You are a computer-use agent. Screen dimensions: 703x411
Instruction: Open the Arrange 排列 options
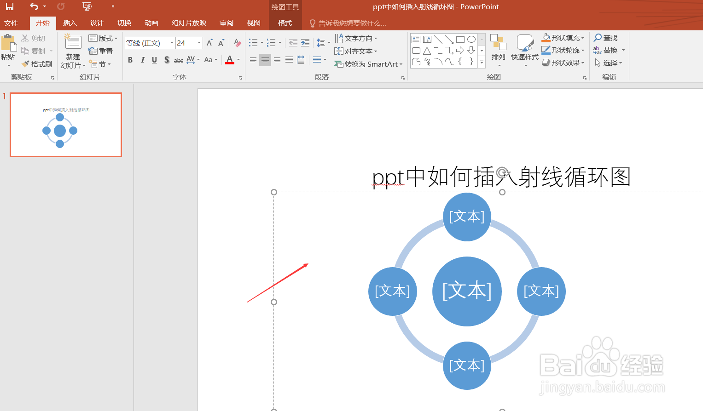(498, 50)
